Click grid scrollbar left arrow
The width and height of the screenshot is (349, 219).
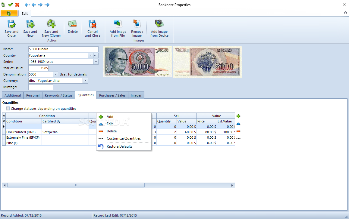click(x=5, y=185)
